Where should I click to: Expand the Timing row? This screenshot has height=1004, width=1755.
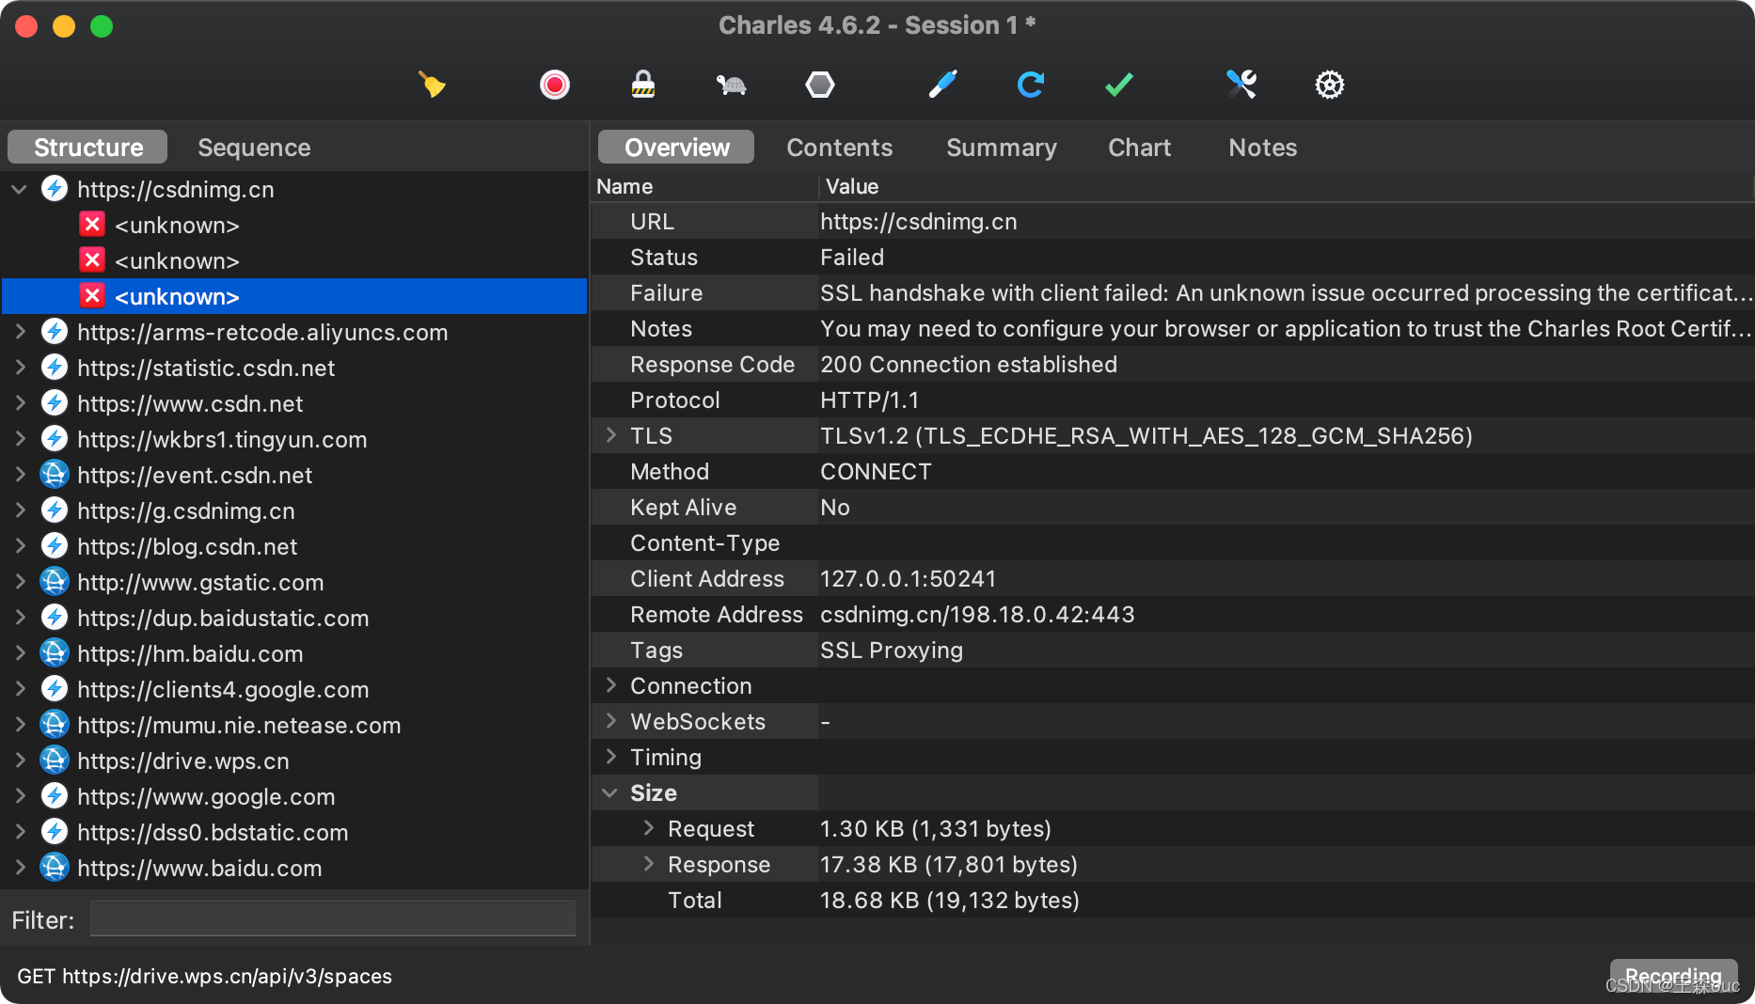tap(611, 757)
